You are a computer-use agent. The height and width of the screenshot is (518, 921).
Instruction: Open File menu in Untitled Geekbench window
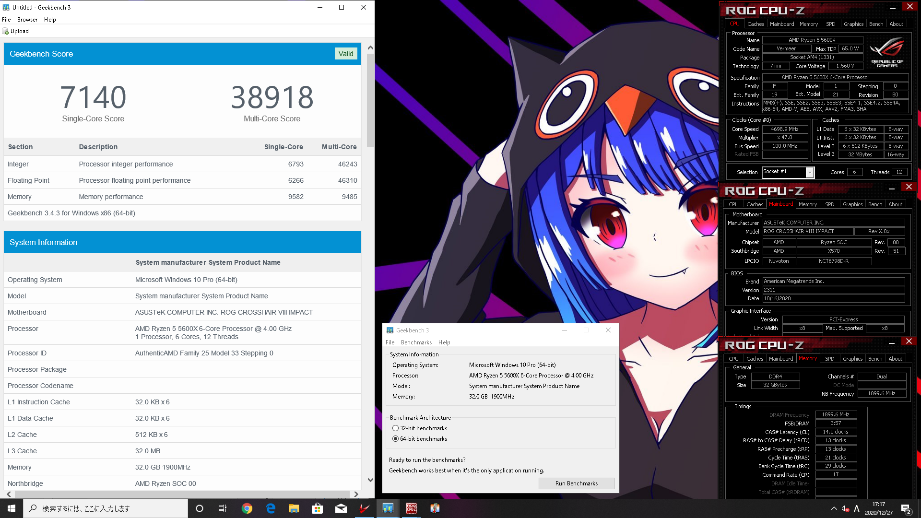pos(6,20)
